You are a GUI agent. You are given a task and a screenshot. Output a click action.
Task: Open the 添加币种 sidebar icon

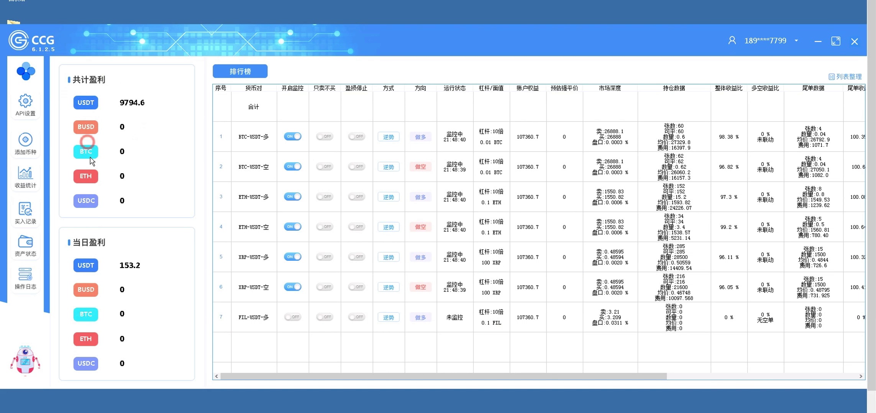(x=25, y=140)
